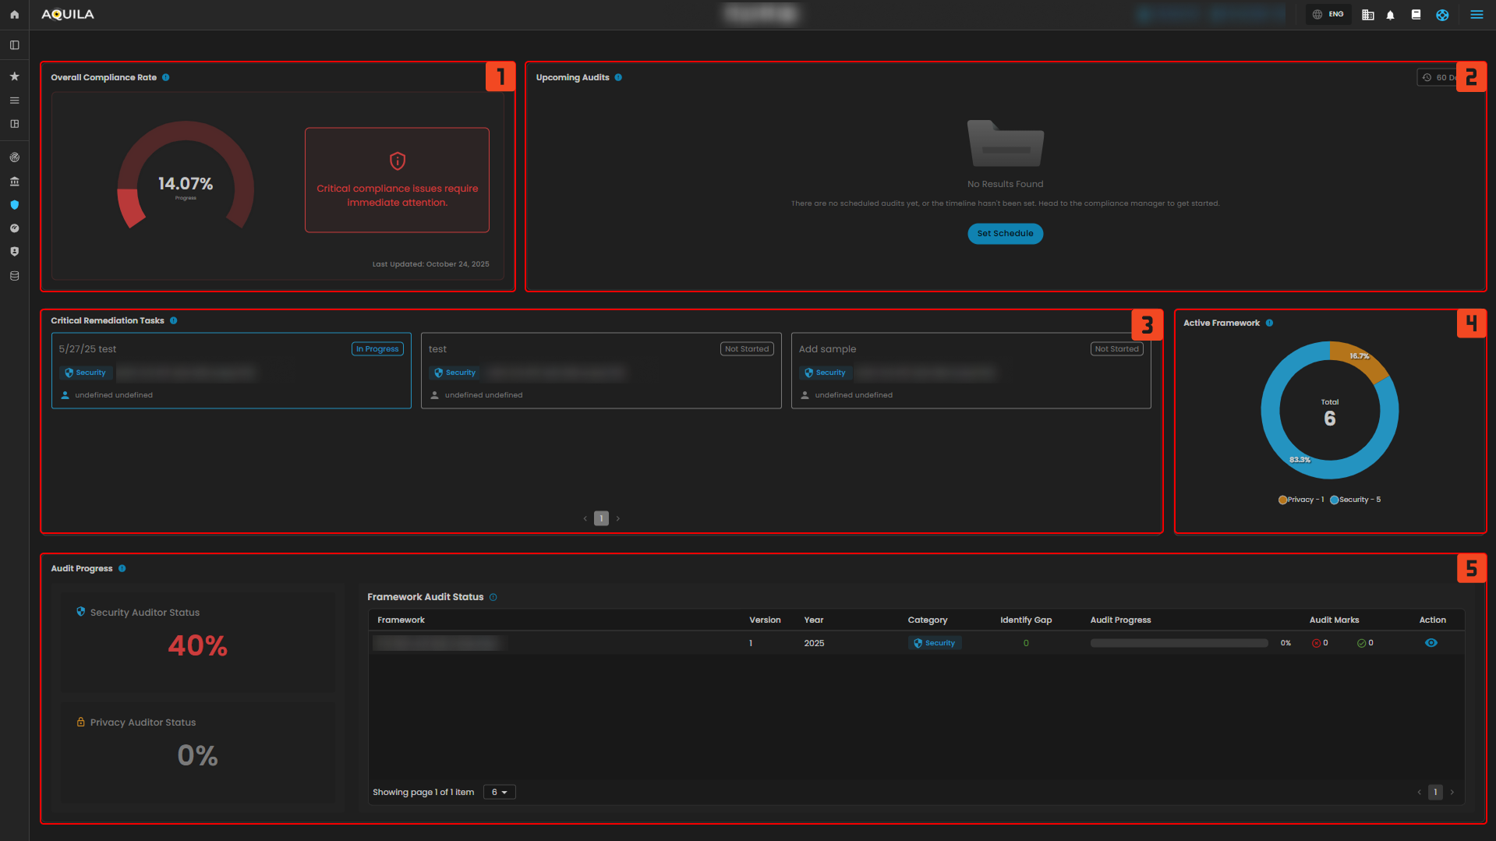The image size is (1496, 841).
Task: Open the '5/27/25 test' remediation task card
Action: click(x=231, y=371)
